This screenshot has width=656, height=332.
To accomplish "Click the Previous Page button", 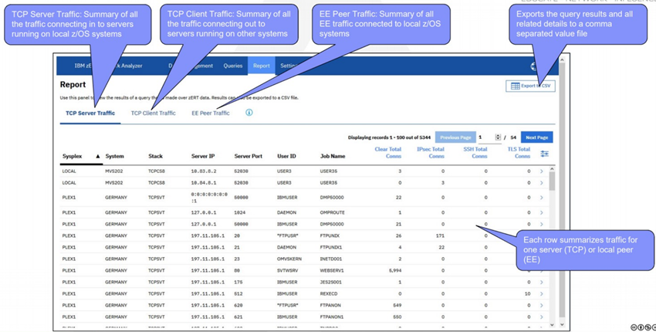I will (455, 137).
